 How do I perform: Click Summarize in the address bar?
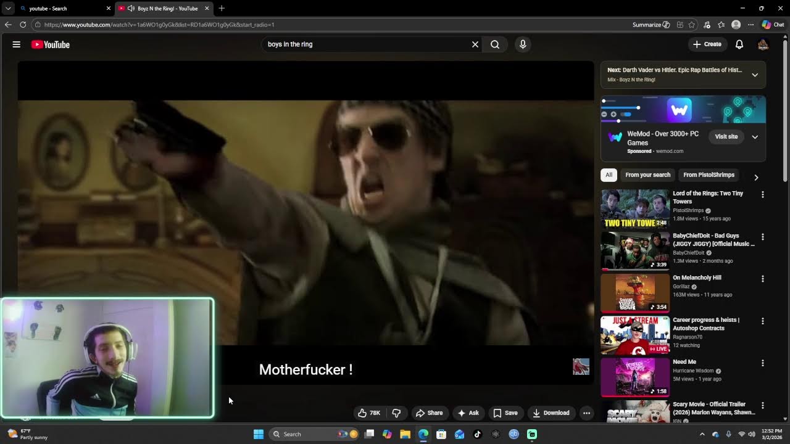tap(651, 25)
